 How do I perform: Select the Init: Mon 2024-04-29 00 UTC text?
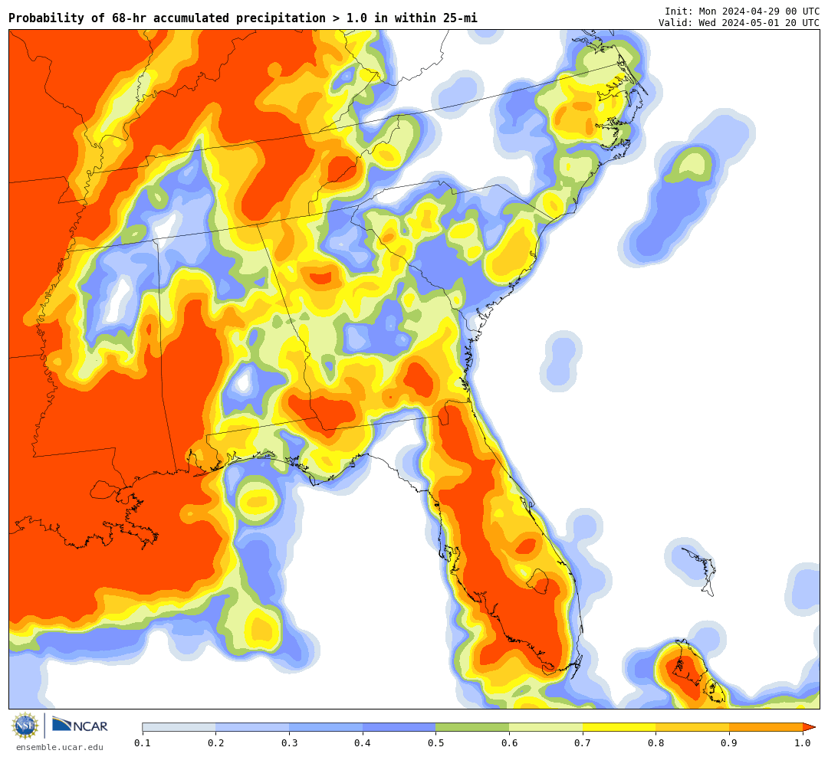pyautogui.click(x=742, y=11)
